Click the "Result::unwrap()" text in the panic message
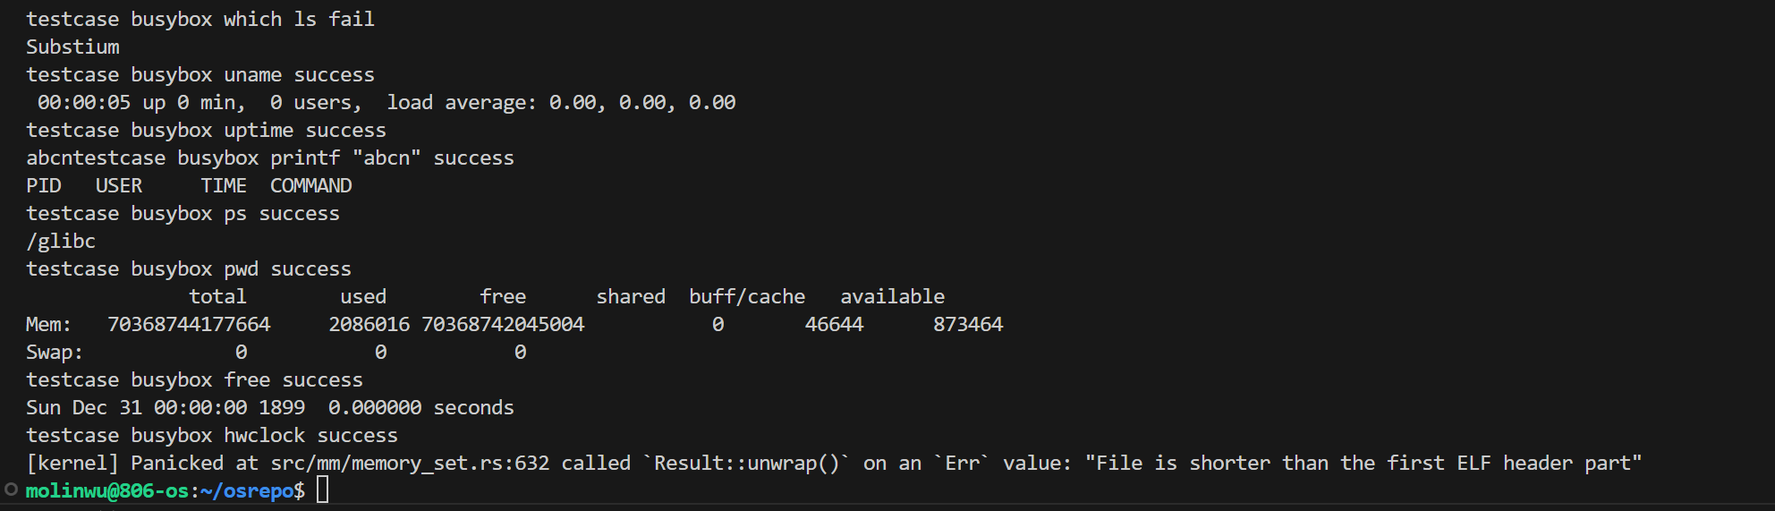 [747, 463]
